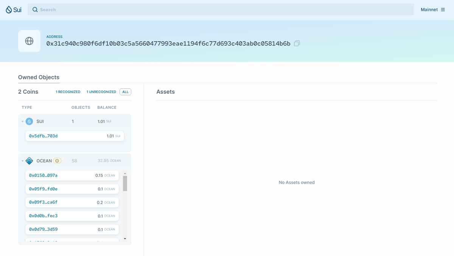This screenshot has width=454, height=256.
Task: Click the hamburger menu icon beside Mainnet
Action: pyautogui.click(x=443, y=9)
